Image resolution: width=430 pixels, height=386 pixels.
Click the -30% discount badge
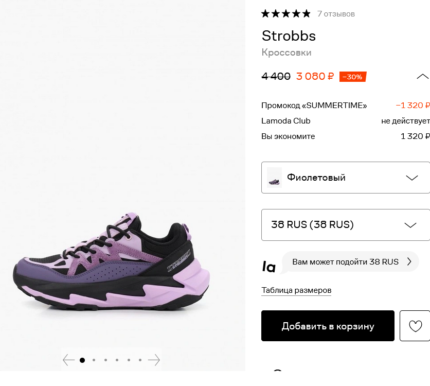click(353, 77)
